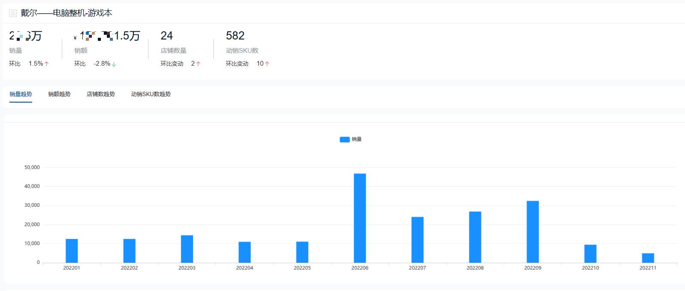
Task: Click the 1.5% 环比 value under 销量
Action: pos(36,64)
